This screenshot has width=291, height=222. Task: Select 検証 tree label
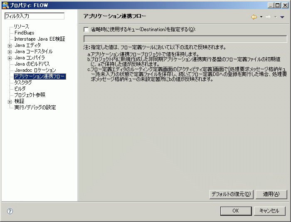19,101
